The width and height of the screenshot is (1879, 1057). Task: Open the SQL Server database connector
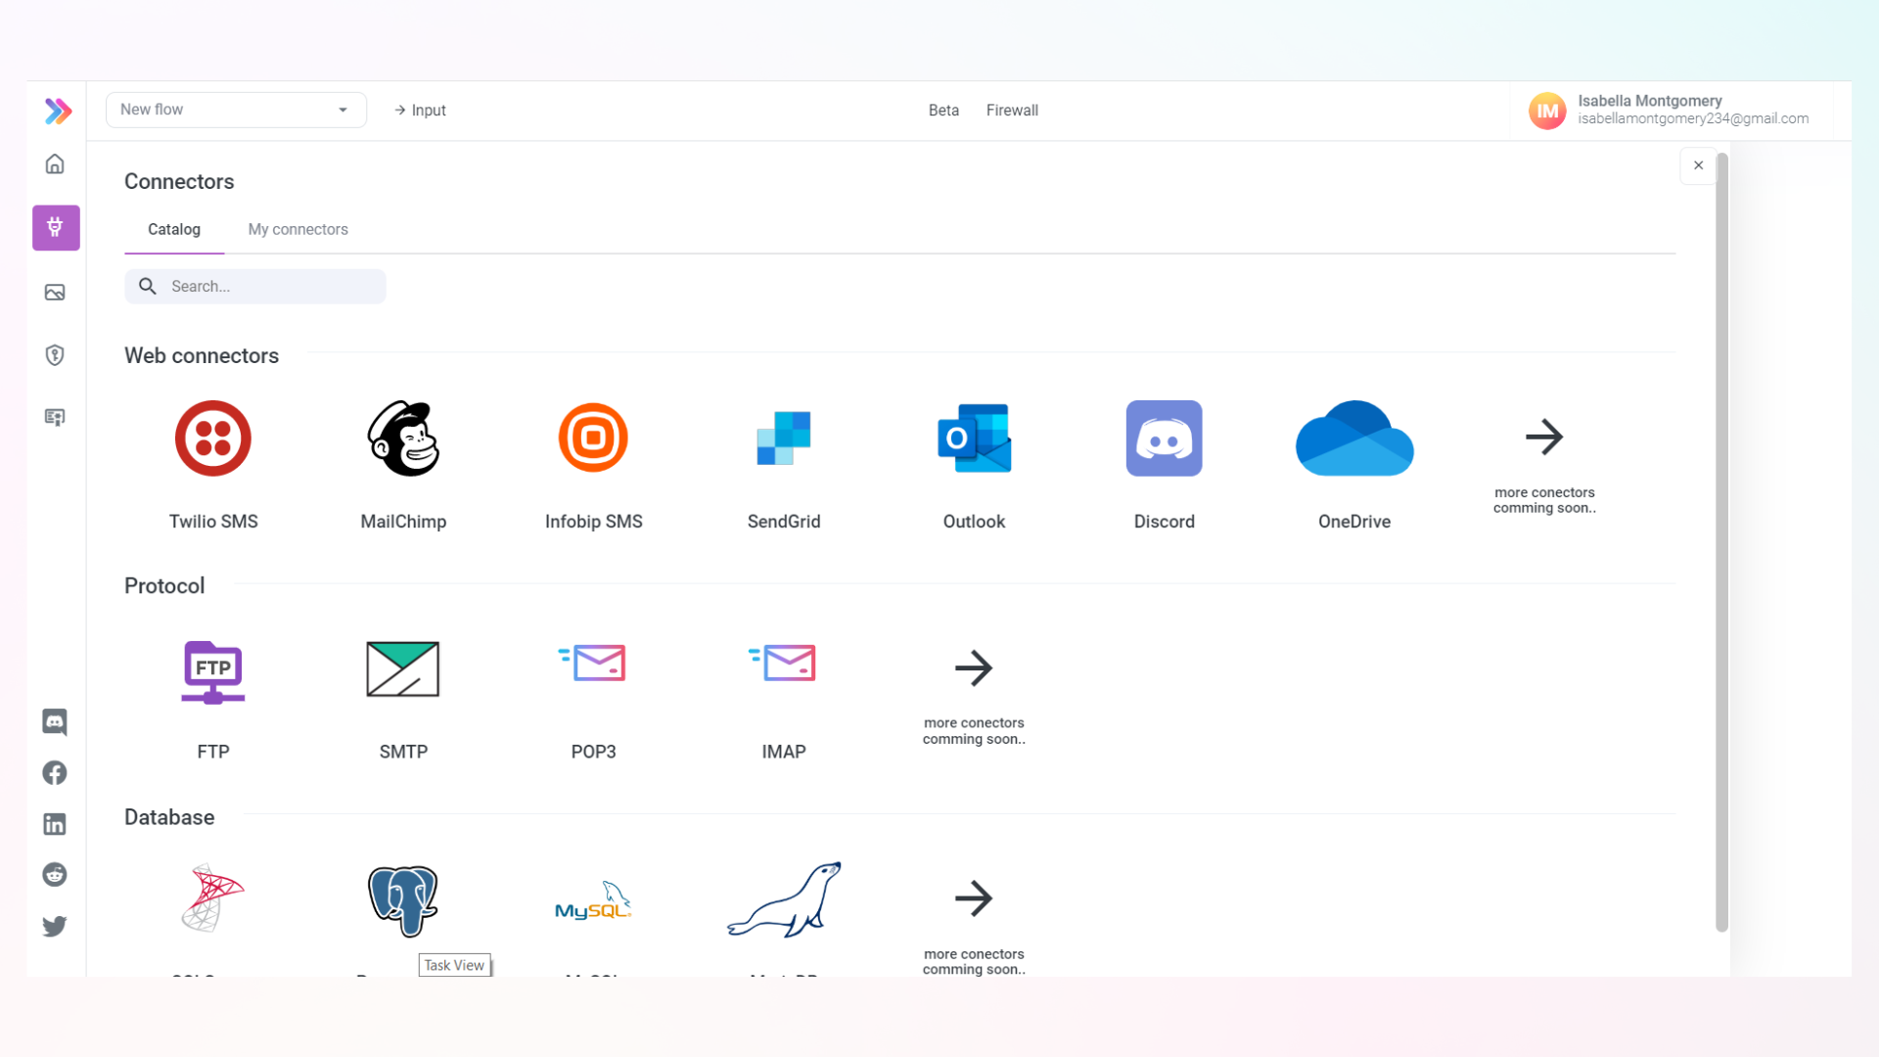pos(213,897)
